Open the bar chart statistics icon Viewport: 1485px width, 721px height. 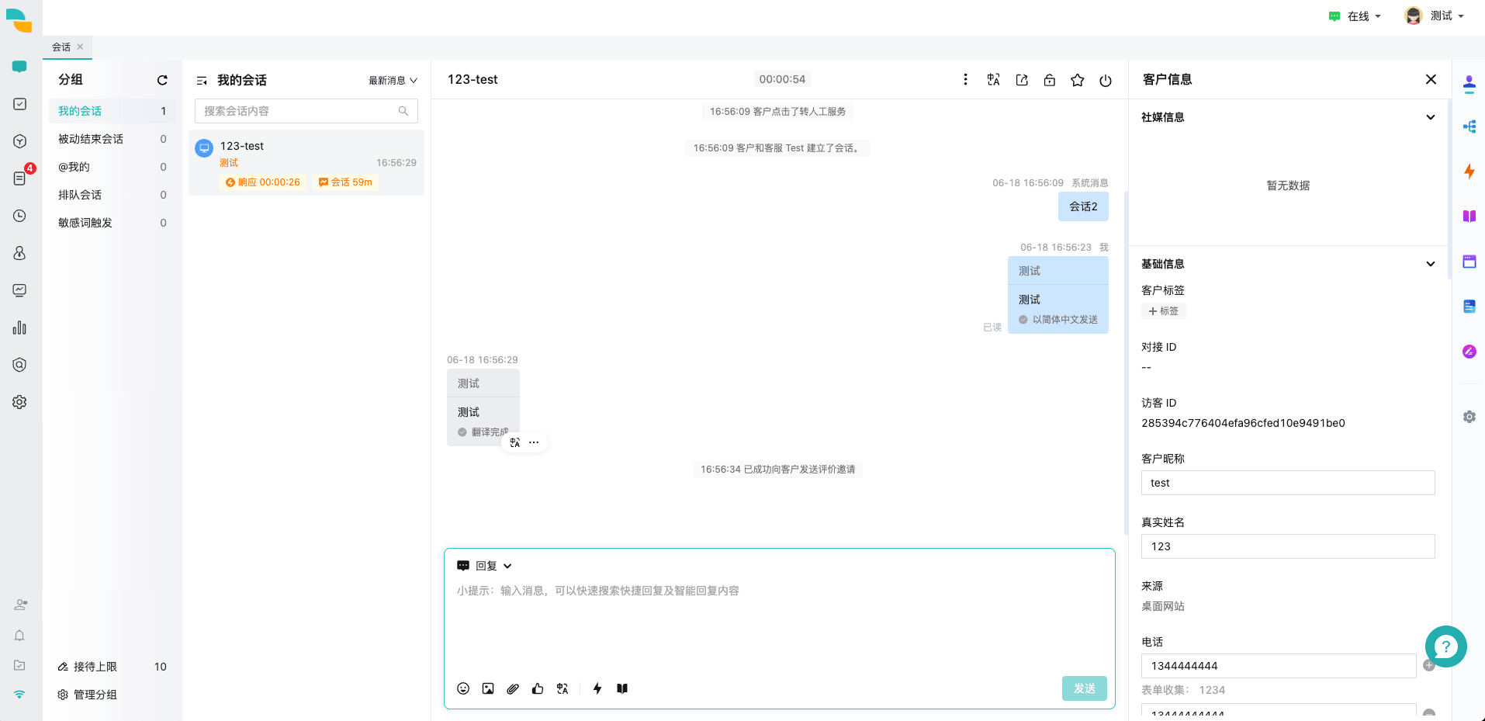pyautogui.click(x=19, y=328)
